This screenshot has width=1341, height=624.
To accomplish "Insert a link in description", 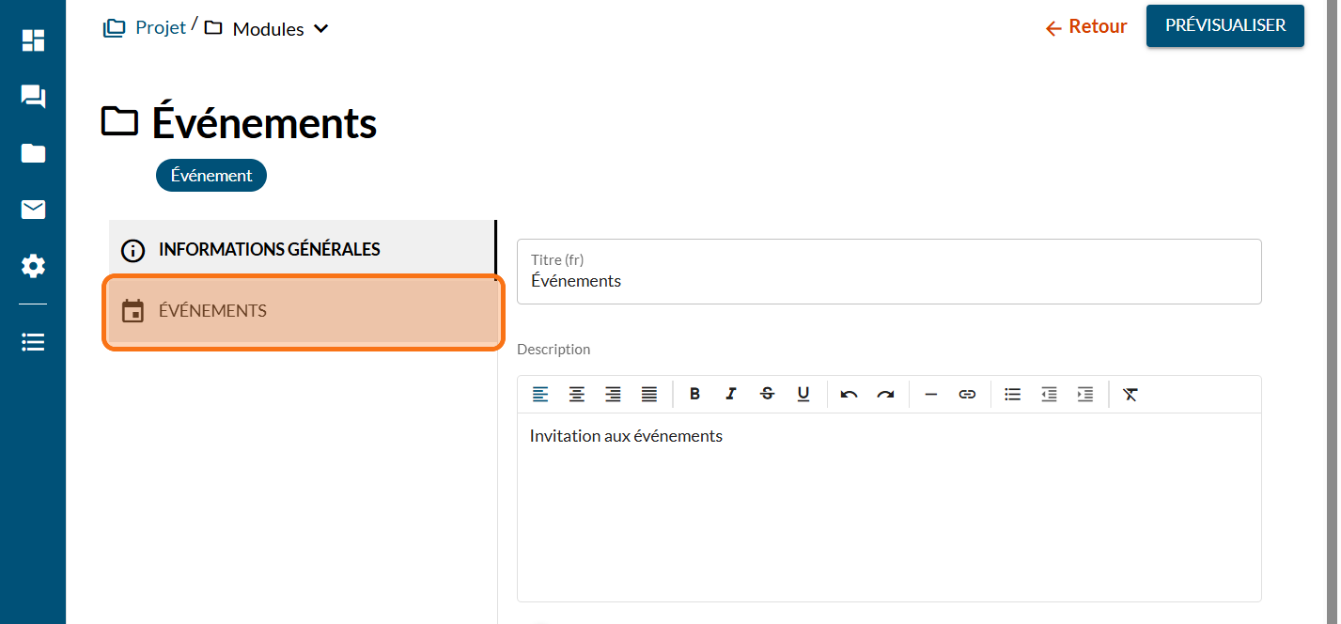I will click(967, 395).
